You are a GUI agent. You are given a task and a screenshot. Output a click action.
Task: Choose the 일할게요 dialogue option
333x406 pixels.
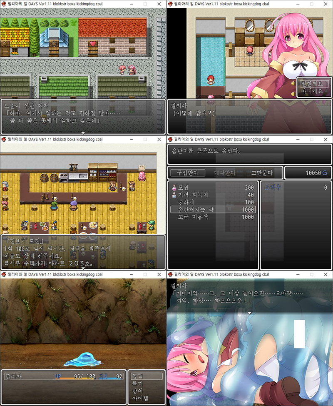[313, 84]
